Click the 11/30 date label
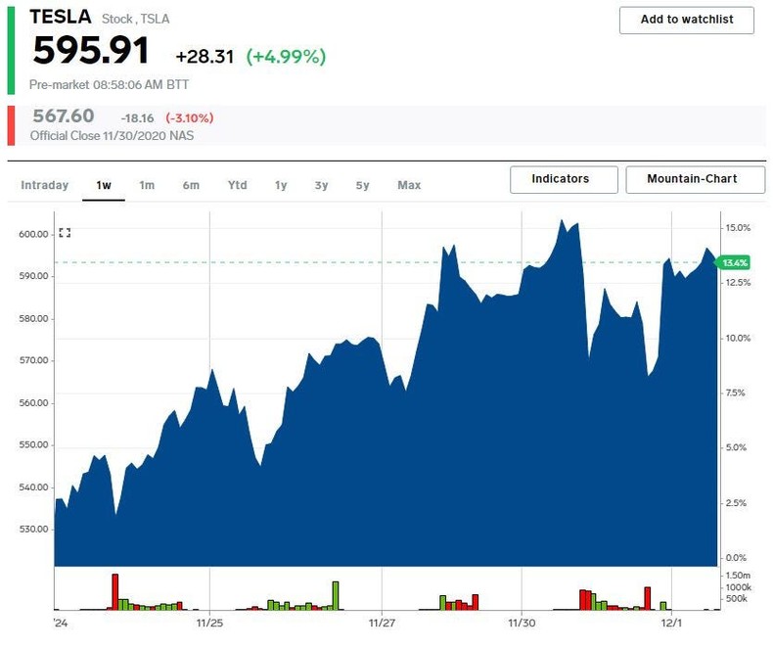773x648 pixels. (x=522, y=622)
